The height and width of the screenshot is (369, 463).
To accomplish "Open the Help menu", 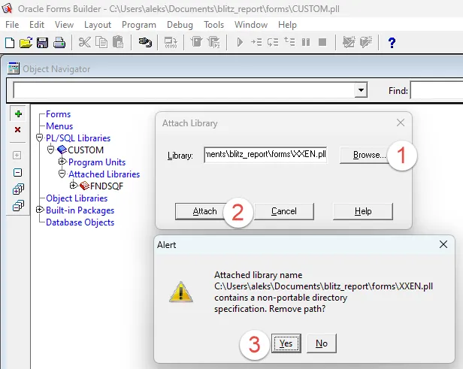I will click(287, 25).
